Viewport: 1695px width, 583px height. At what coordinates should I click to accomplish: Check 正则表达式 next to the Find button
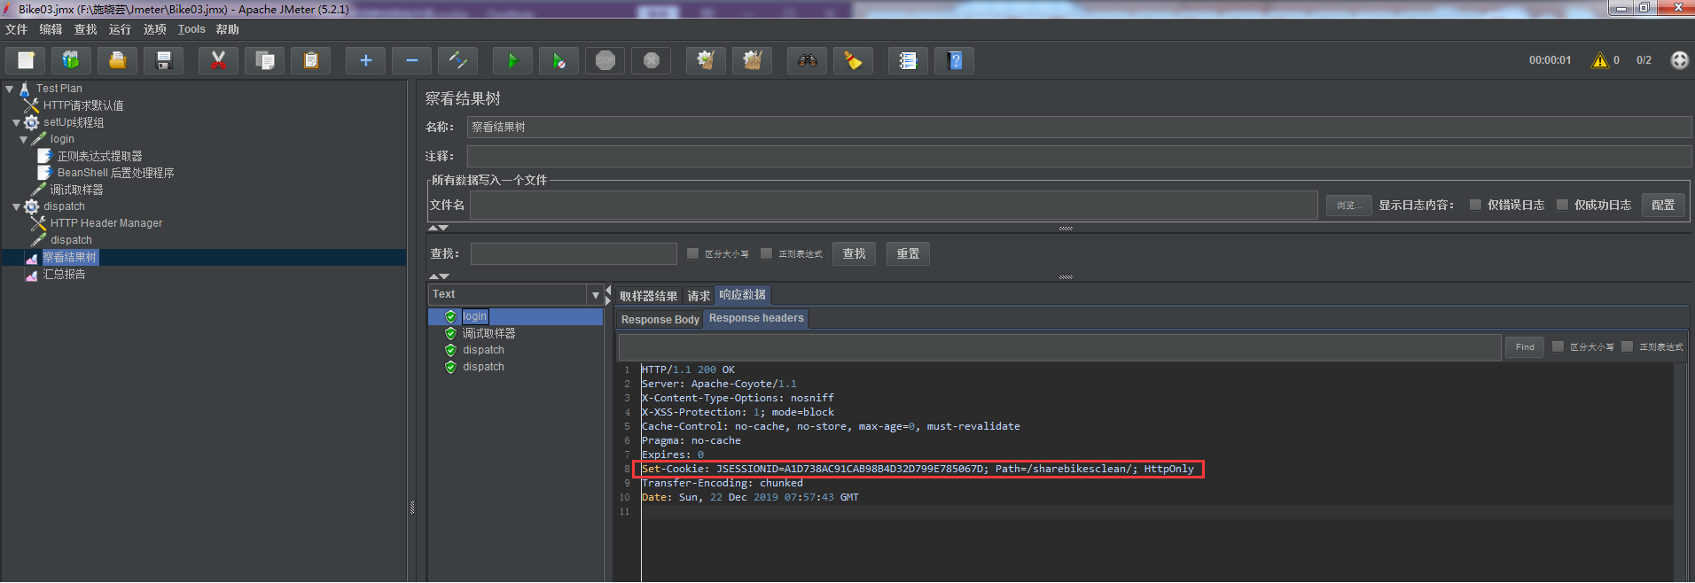pos(1627,346)
